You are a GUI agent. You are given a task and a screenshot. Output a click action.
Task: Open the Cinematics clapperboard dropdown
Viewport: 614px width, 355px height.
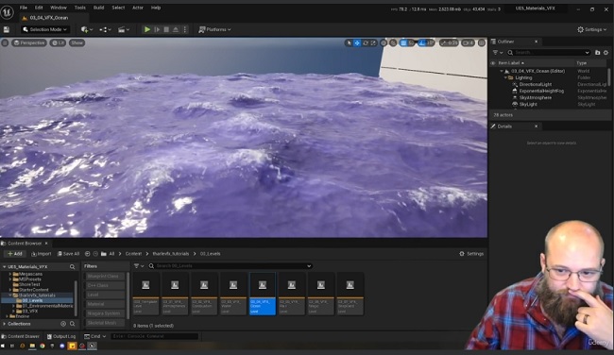124,29
